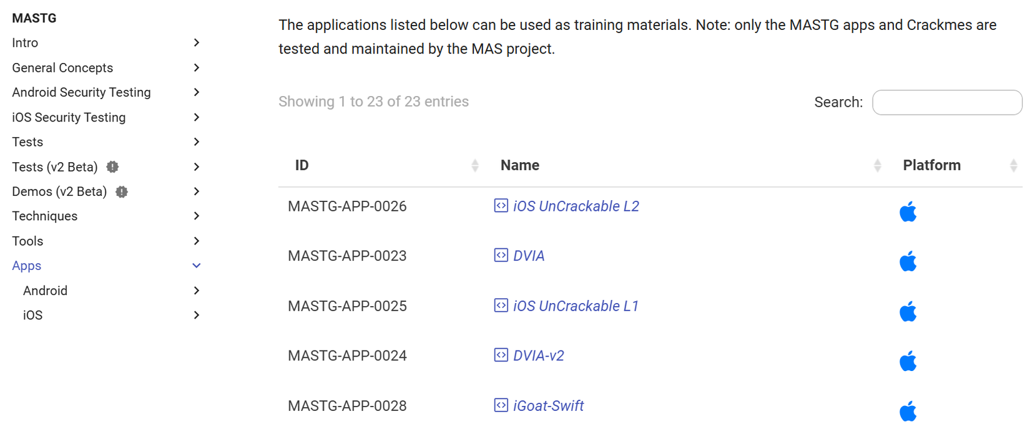Viewport: 1030px width, 434px height.
Task: Focus the Search input field
Action: (946, 102)
